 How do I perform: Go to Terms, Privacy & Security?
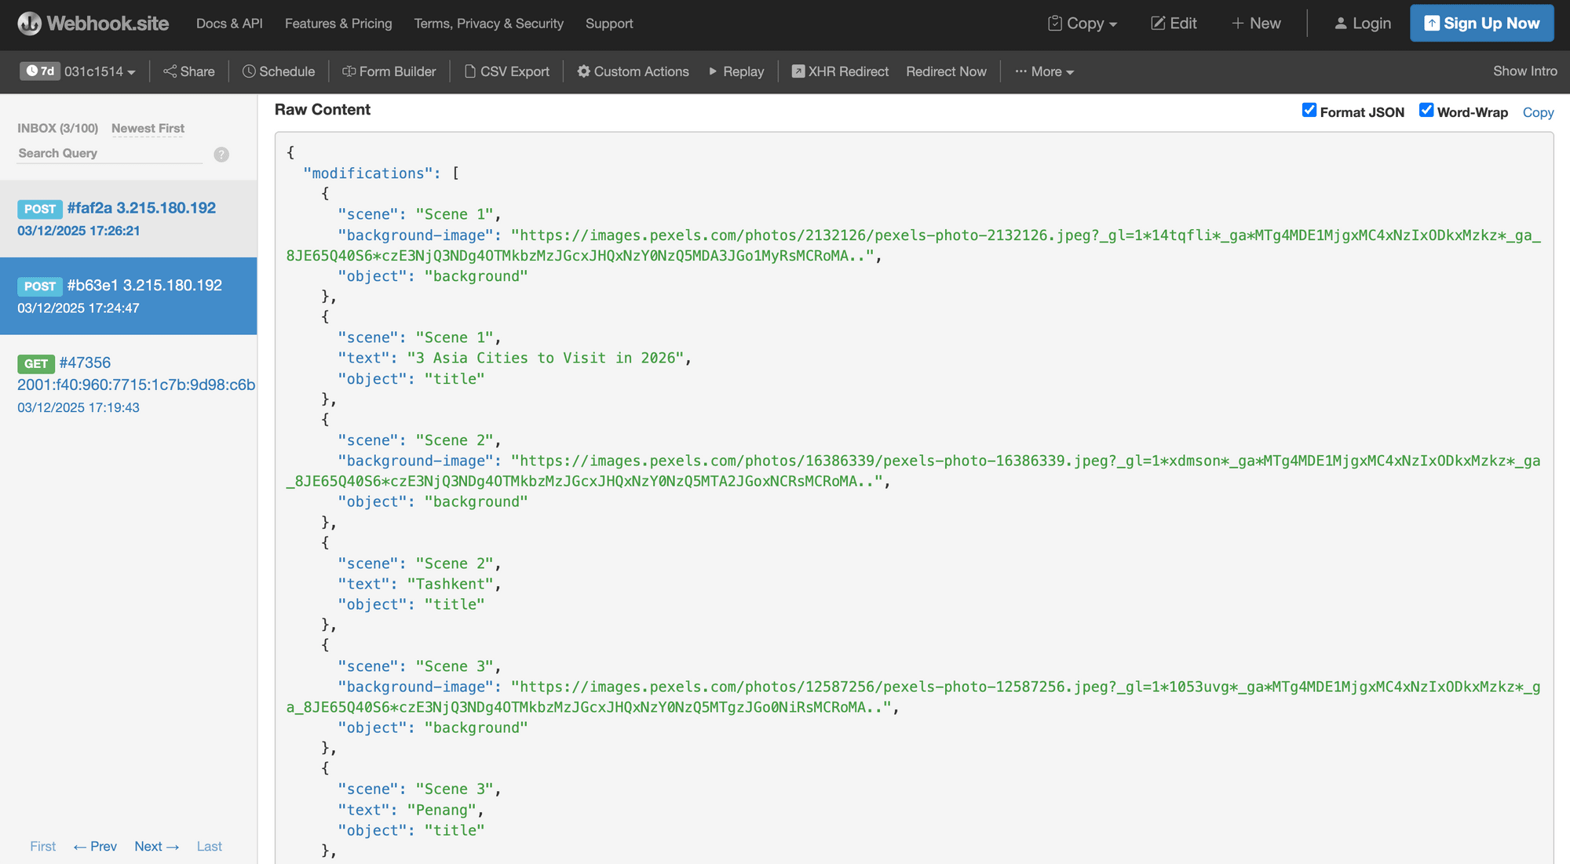[x=488, y=24]
